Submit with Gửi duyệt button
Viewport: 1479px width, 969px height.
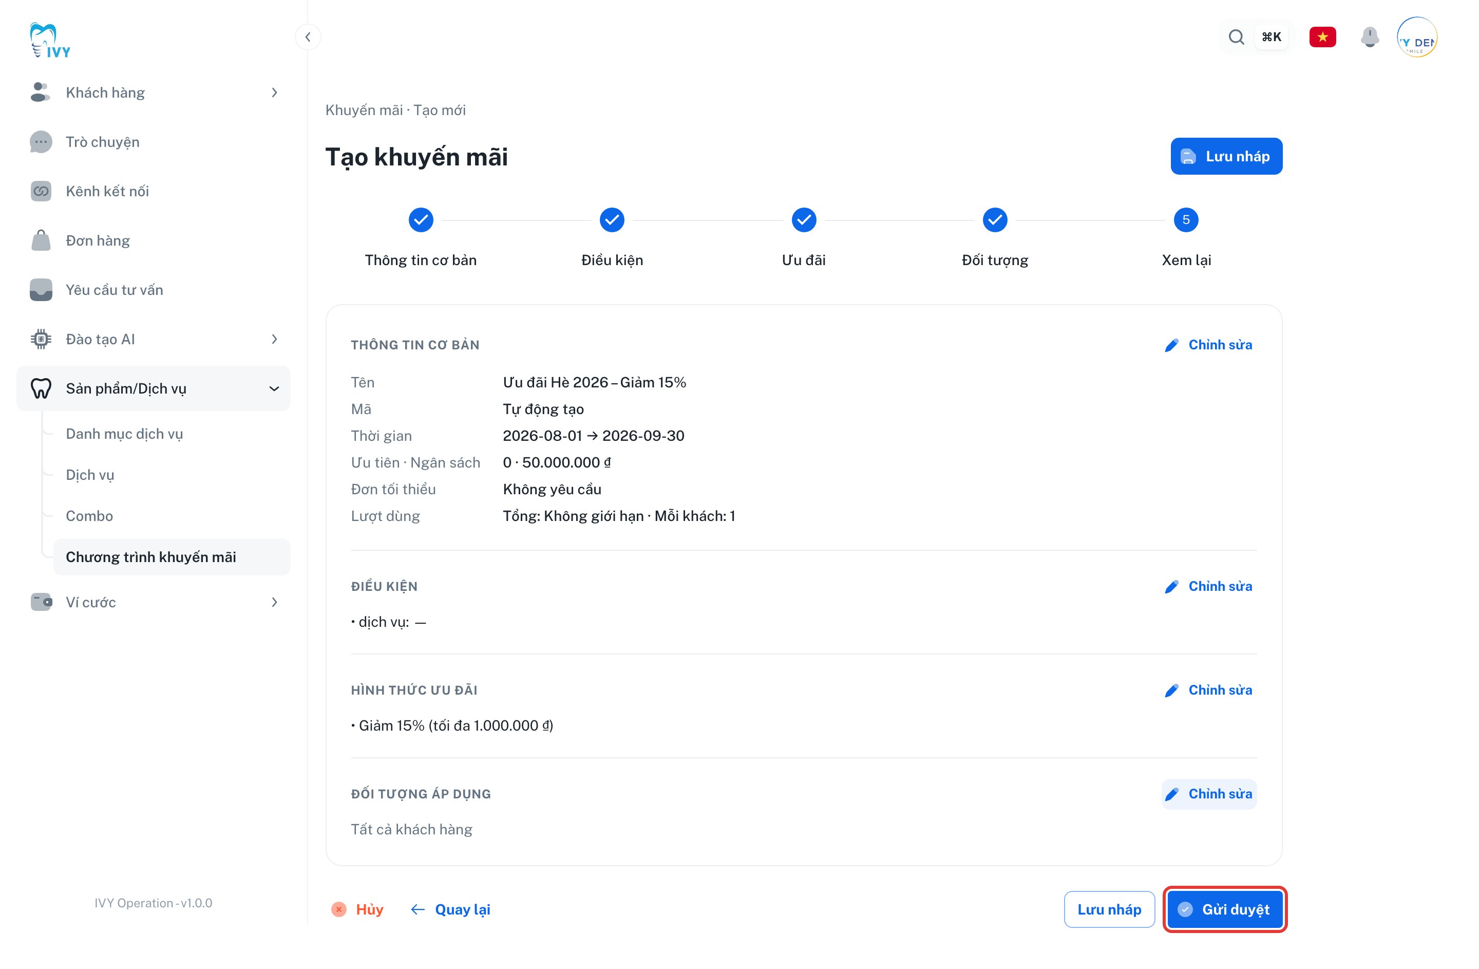1224,909
